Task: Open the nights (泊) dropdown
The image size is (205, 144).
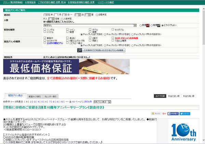Action: click(78, 15)
